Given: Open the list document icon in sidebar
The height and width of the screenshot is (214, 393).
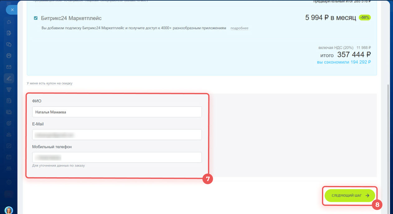Looking at the screenshot, I should pyautogui.click(x=9, y=101).
